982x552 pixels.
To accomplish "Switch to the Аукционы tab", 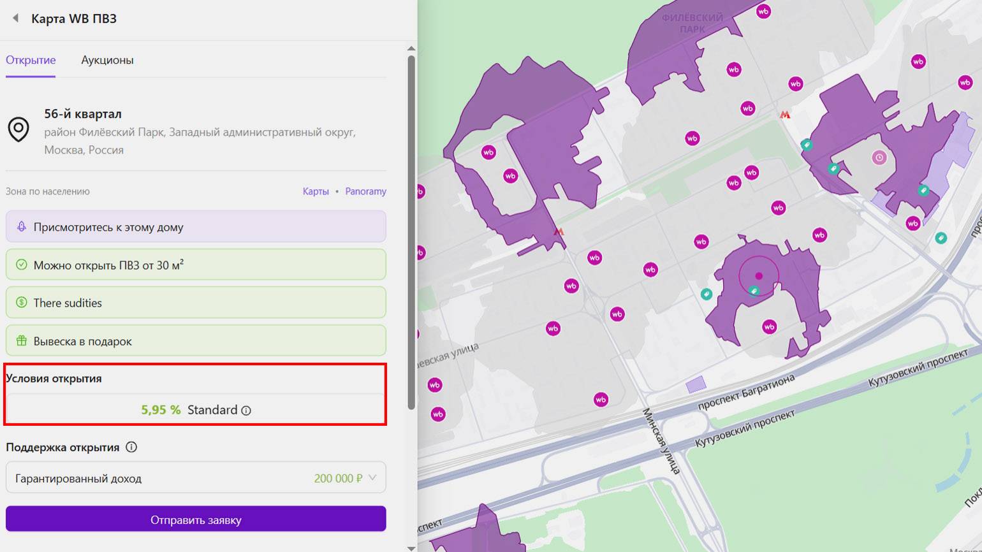I will [107, 60].
